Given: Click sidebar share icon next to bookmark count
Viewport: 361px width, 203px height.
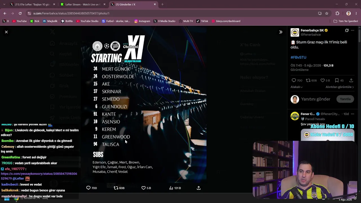Looking at the screenshot, I should 351,80.
